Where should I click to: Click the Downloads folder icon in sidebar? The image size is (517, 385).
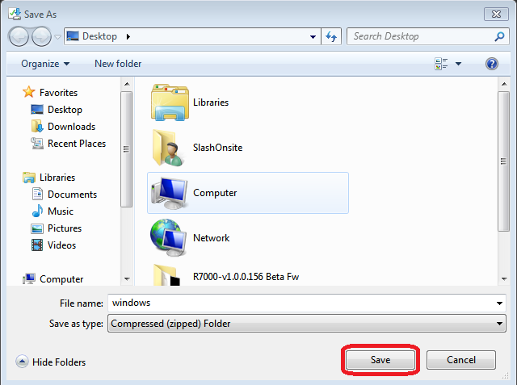(37, 126)
